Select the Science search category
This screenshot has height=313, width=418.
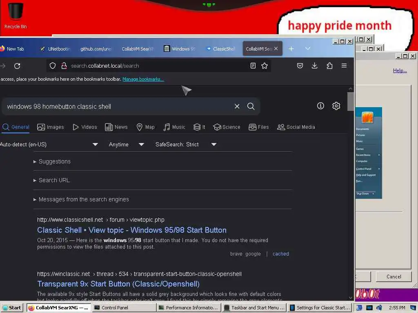tap(227, 127)
